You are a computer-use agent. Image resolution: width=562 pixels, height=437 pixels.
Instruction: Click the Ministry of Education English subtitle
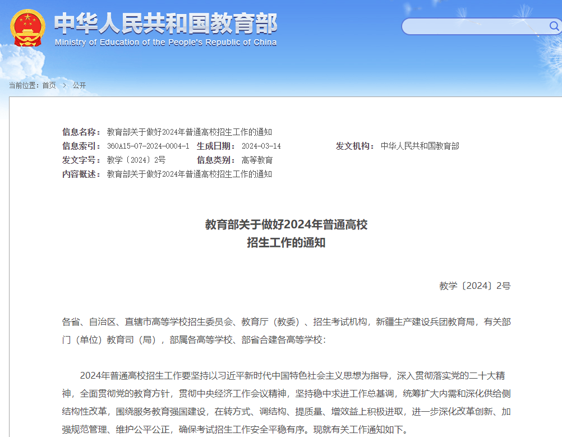pos(165,43)
